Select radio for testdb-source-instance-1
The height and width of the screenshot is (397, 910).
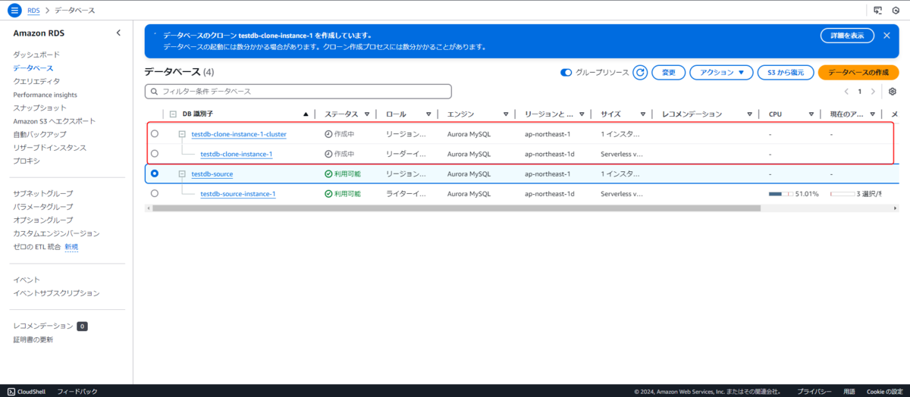[155, 193]
